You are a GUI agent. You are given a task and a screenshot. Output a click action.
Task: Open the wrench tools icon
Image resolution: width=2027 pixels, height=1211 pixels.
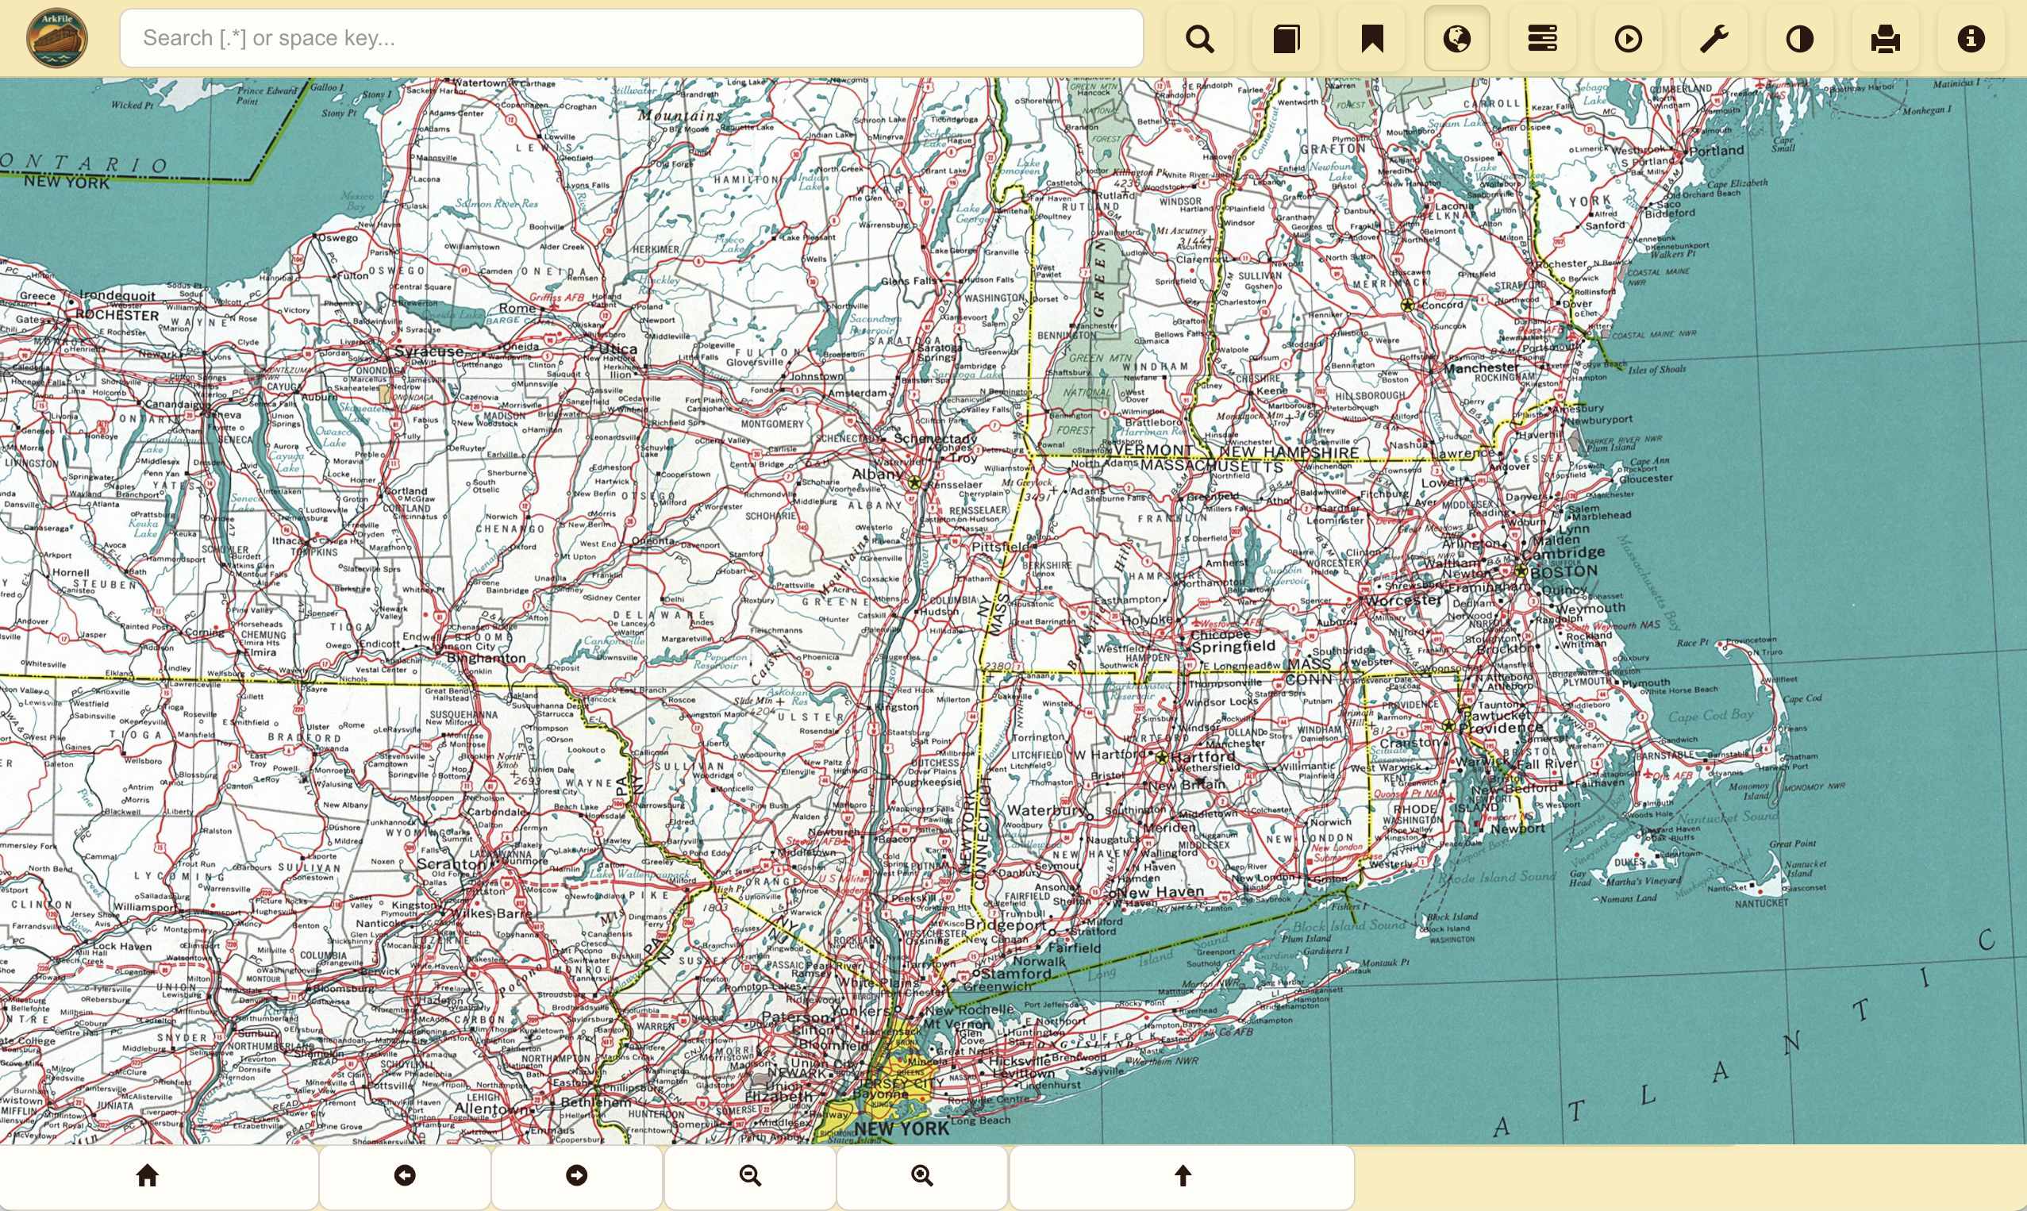(x=1714, y=38)
